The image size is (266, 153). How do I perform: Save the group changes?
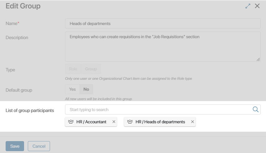click(x=15, y=146)
